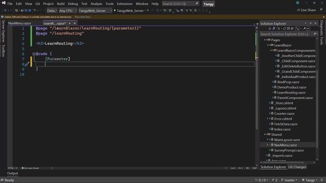Select SurveyPrompt.razor in the tree
This screenshot has width=326, height=183.
tap(289, 150)
